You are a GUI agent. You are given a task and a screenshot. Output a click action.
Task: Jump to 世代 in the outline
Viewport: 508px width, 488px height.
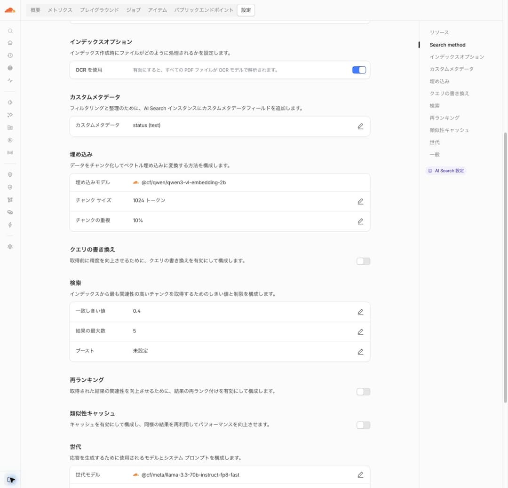click(x=435, y=142)
